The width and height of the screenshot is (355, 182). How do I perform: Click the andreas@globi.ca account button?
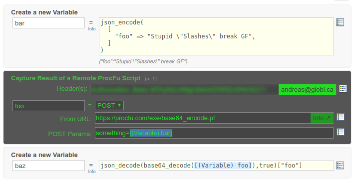[307, 90]
